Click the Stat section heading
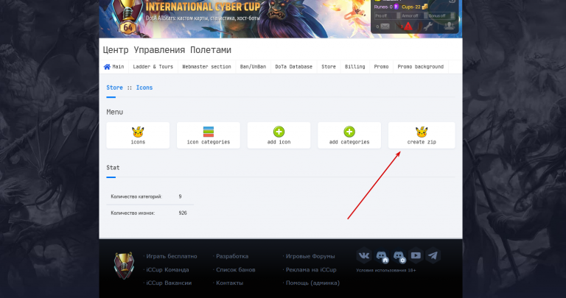 pos(113,168)
